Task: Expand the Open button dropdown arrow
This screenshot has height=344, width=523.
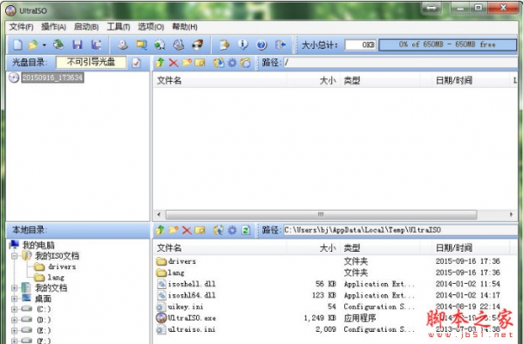Action: coord(44,44)
